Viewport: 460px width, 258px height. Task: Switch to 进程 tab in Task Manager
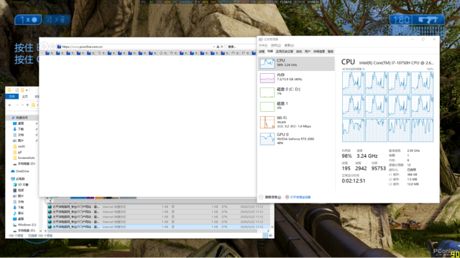(262, 52)
